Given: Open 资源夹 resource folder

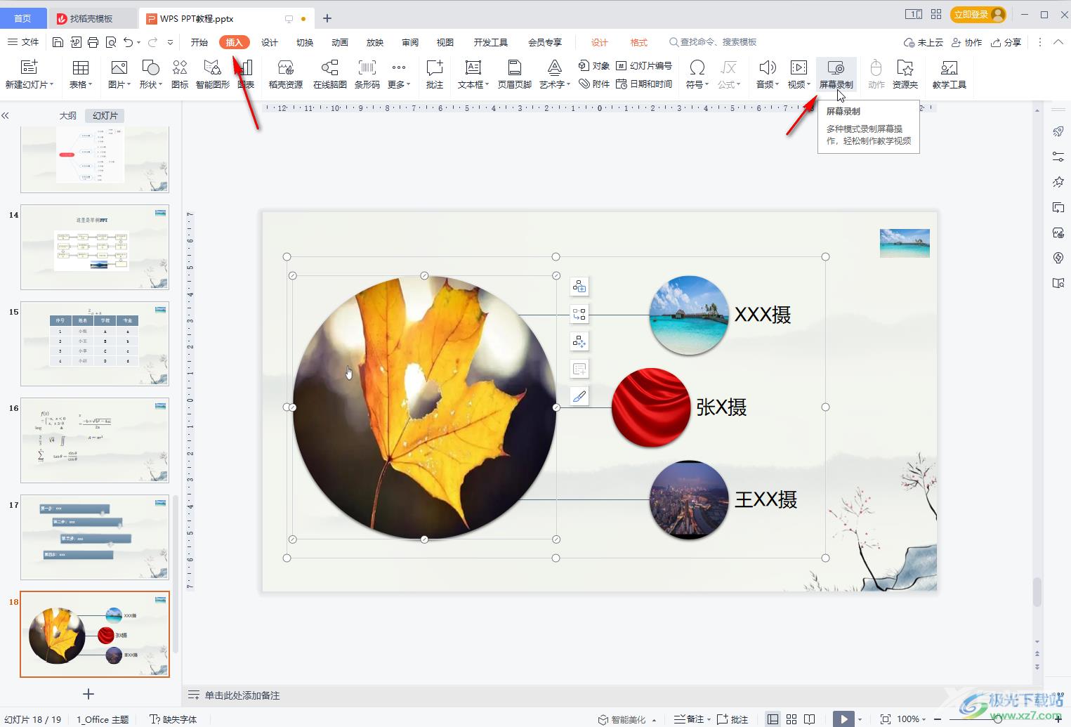Looking at the screenshot, I should [x=905, y=74].
